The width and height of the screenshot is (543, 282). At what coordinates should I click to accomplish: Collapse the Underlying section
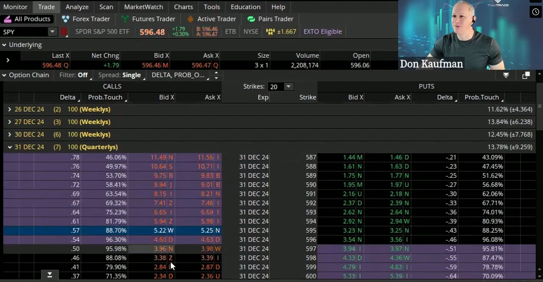[x=4, y=45]
